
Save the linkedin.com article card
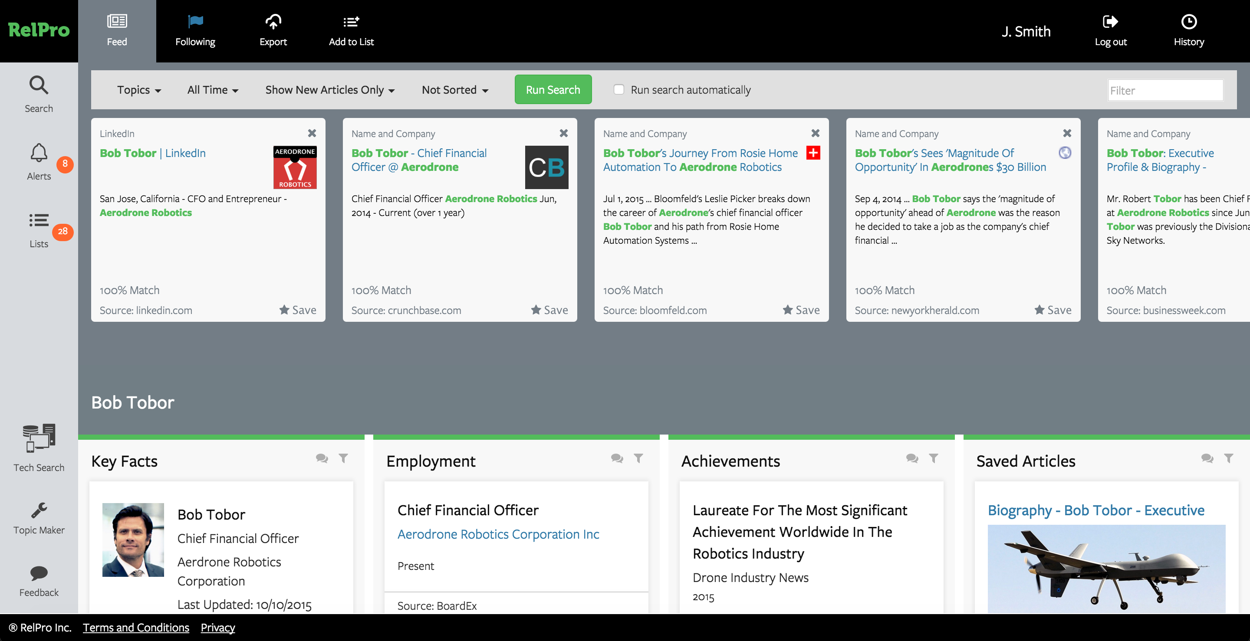pos(297,310)
